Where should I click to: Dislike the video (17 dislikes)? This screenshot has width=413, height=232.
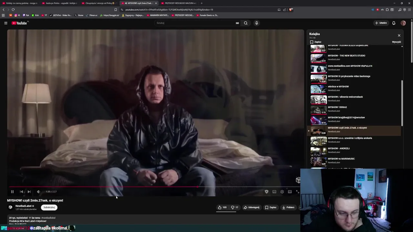point(235,208)
